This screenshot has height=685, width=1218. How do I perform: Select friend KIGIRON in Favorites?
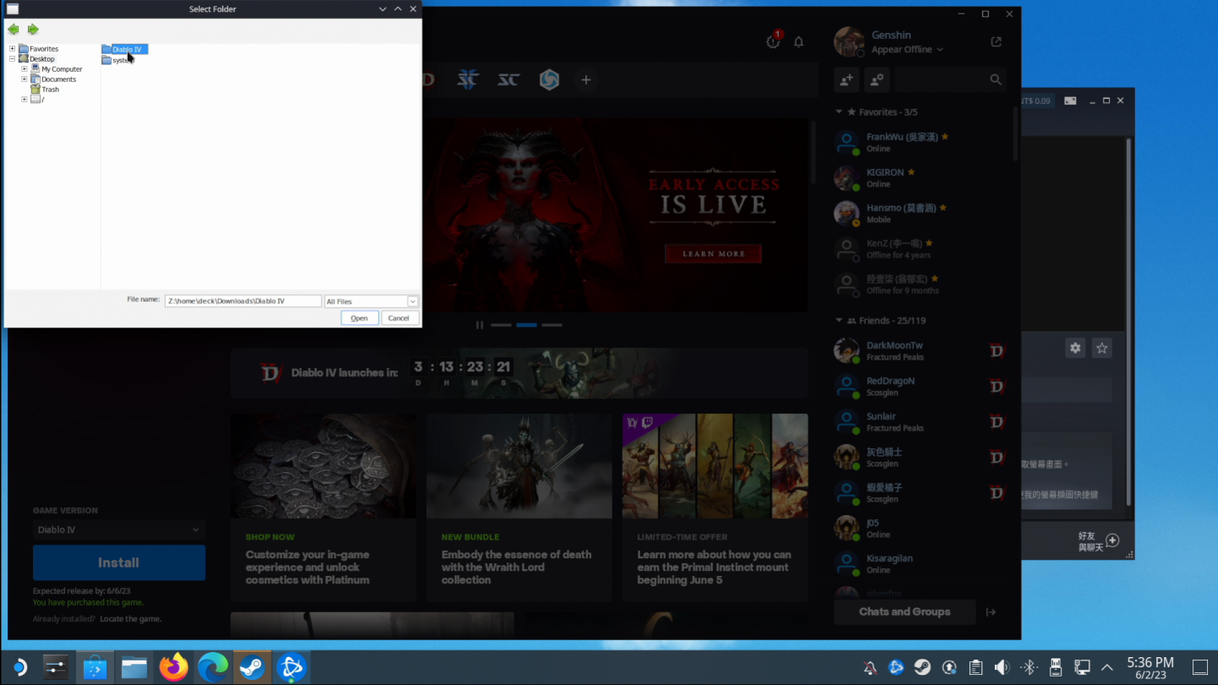(922, 178)
